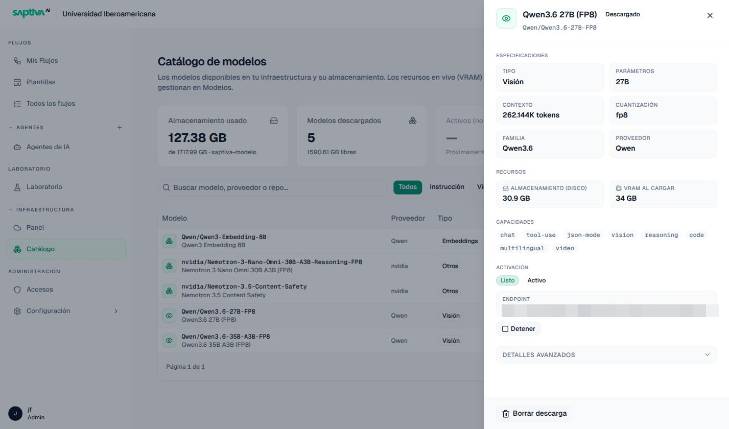Open the Laboratorio page
The width and height of the screenshot is (729, 429).
coord(66,187)
